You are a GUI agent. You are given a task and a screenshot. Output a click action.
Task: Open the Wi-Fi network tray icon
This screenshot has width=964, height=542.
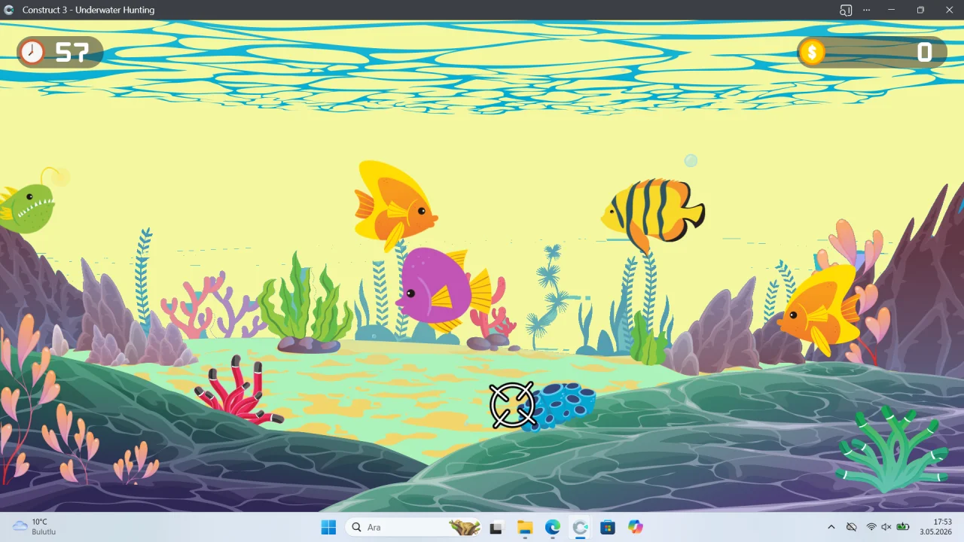click(871, 528)
